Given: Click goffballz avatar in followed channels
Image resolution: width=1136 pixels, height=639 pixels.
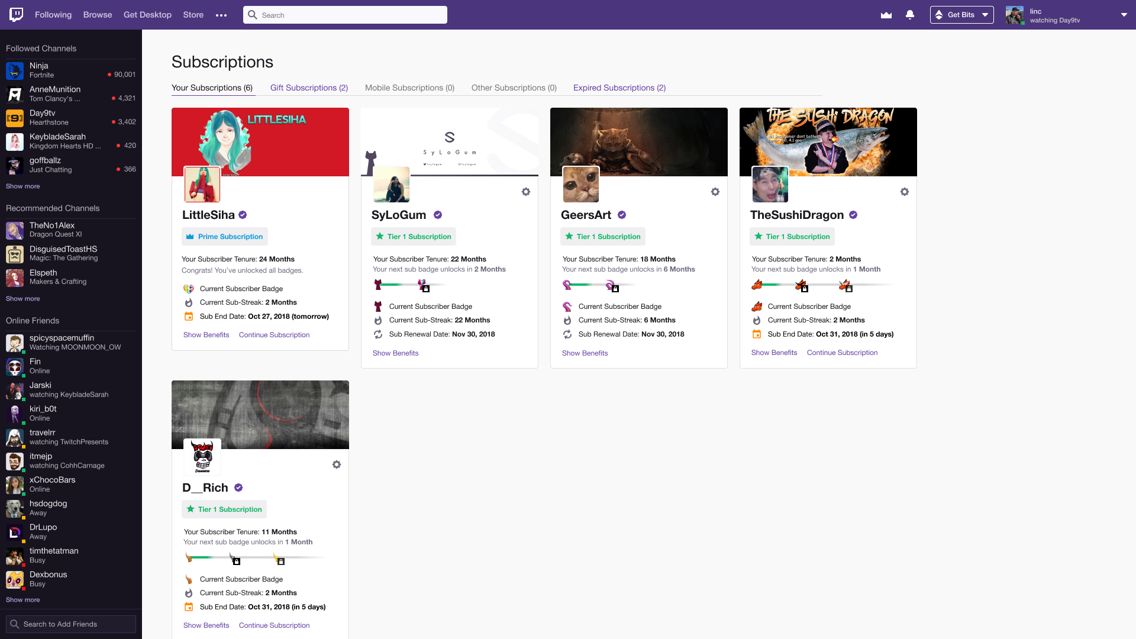Looking at the screenshot, I should coord(15,165).
